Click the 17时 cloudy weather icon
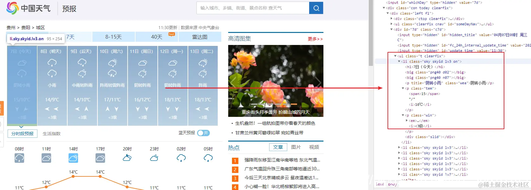 click(100, 158)
